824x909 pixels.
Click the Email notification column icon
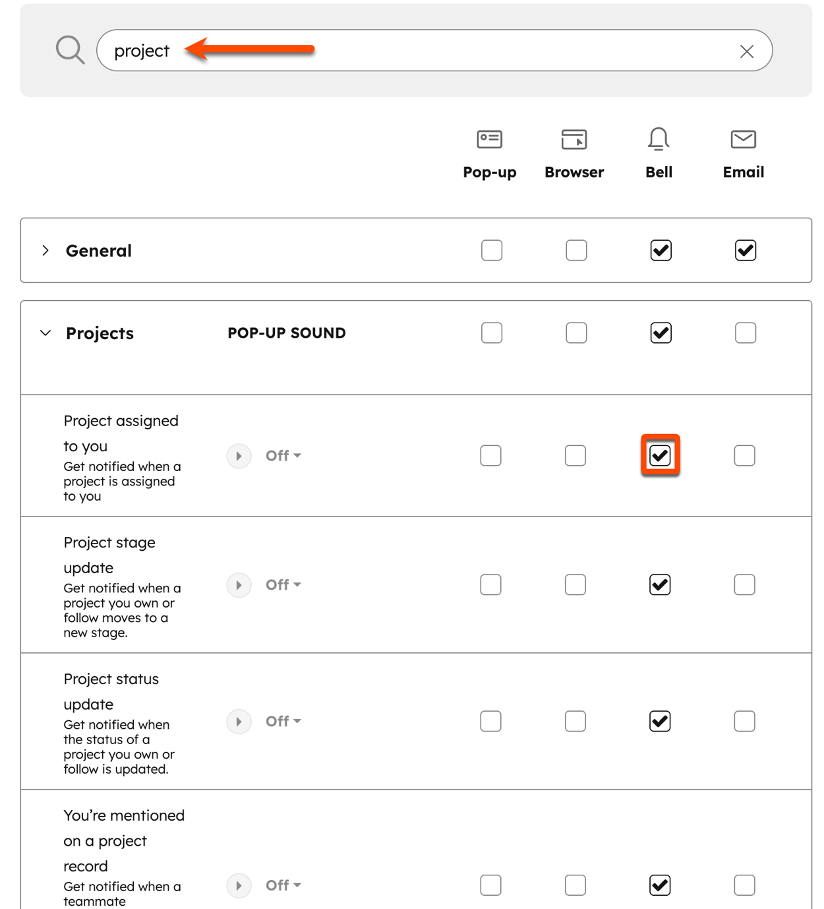pyautogui.click(x=744, y=139)
